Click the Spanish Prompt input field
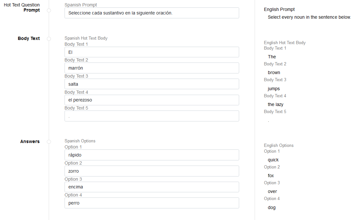Viewport: 355px width, 220px height. [152, 13]
